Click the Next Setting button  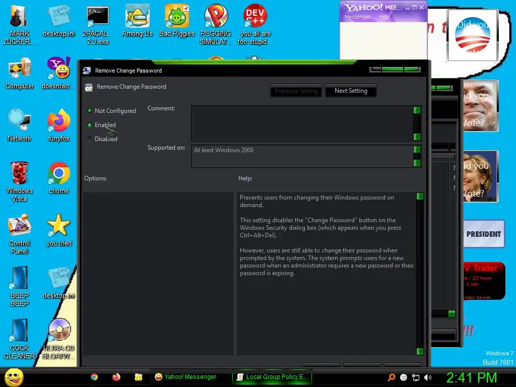351,91
